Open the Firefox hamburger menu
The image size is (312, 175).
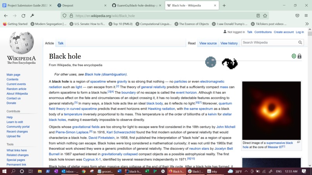pyautogui.click(x=306, y=15)
